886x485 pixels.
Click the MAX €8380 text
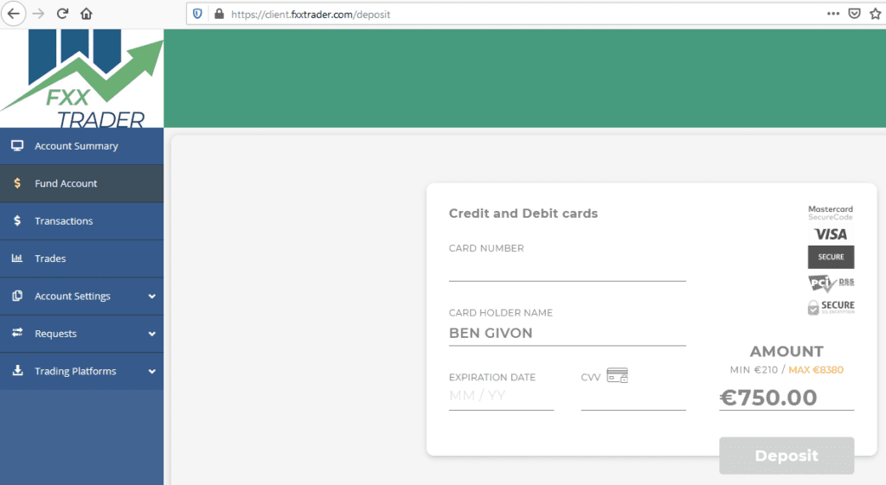[x=816, y=370]
